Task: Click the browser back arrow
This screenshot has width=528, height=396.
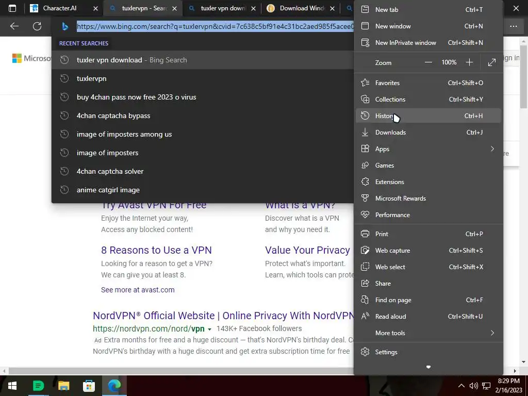Action: pos(14,26)
